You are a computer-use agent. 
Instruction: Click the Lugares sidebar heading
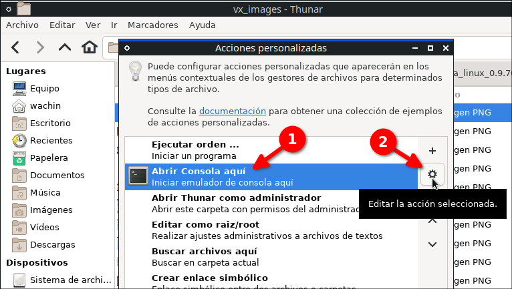click(x=26, y=71)
